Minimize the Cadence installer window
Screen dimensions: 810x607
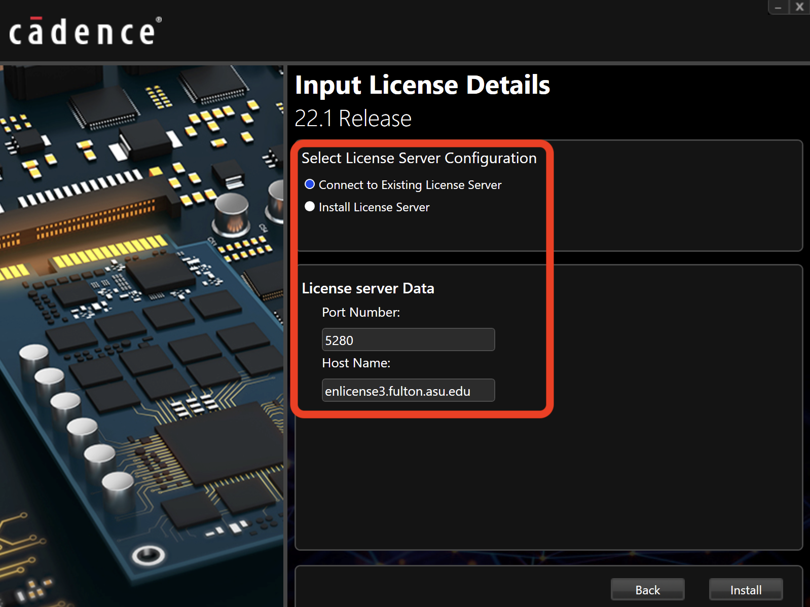tap(778, 7)
